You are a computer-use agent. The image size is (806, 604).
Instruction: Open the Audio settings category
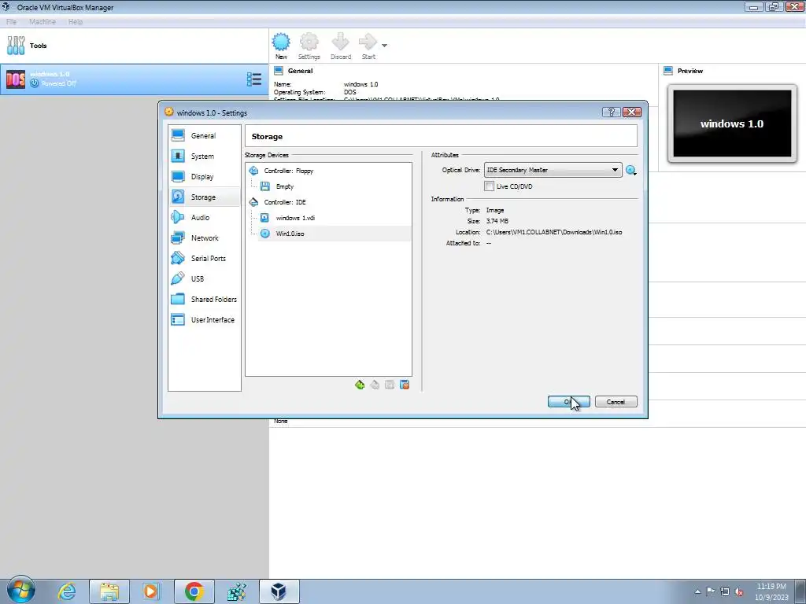204,218
